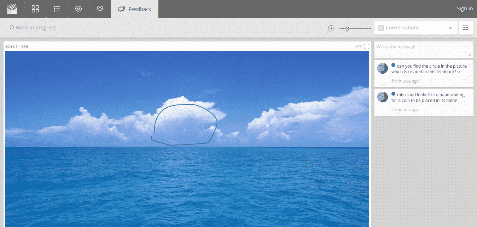Click the Write new message field
This screenshot has width=477, height=227.
pyautogui.click(x=423, y=50)
